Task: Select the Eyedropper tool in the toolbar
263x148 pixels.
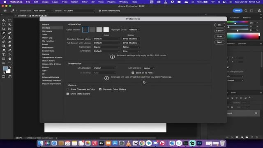Action: [4, 33]
